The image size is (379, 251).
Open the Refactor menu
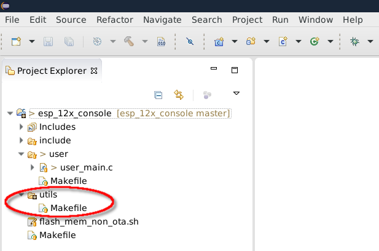pyautogui.click(x=115, y=20)
